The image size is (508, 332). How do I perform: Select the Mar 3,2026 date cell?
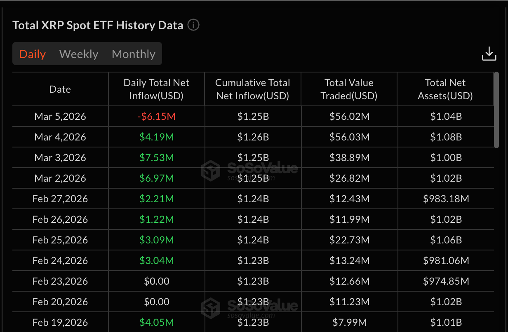click(x=60, y=158)
